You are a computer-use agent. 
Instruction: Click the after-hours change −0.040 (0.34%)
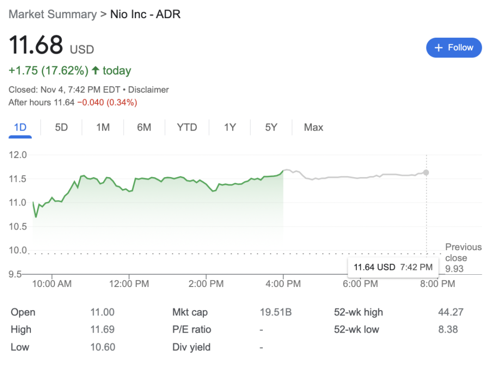[107, 103]
